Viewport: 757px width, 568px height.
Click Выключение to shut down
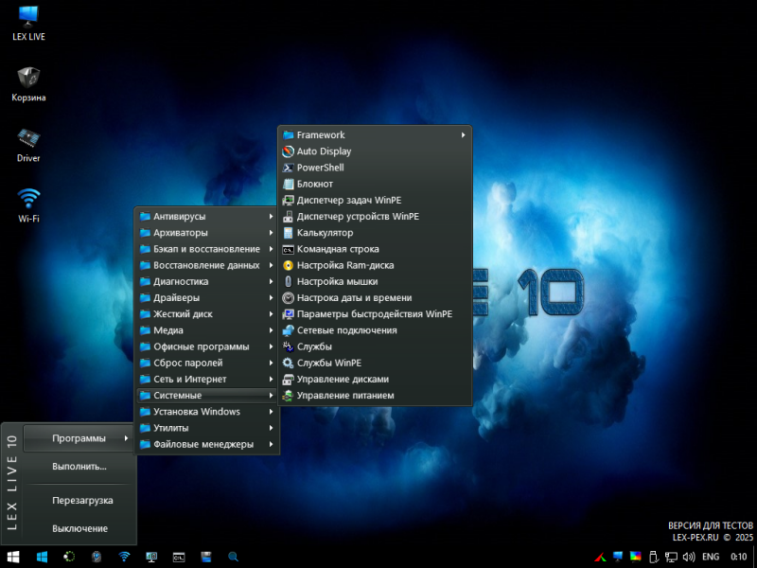(x=79, y=528)
